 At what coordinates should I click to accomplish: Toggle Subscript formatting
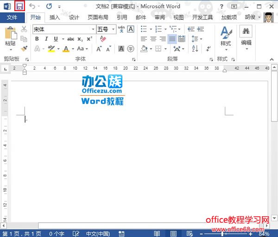coord(80,39)
